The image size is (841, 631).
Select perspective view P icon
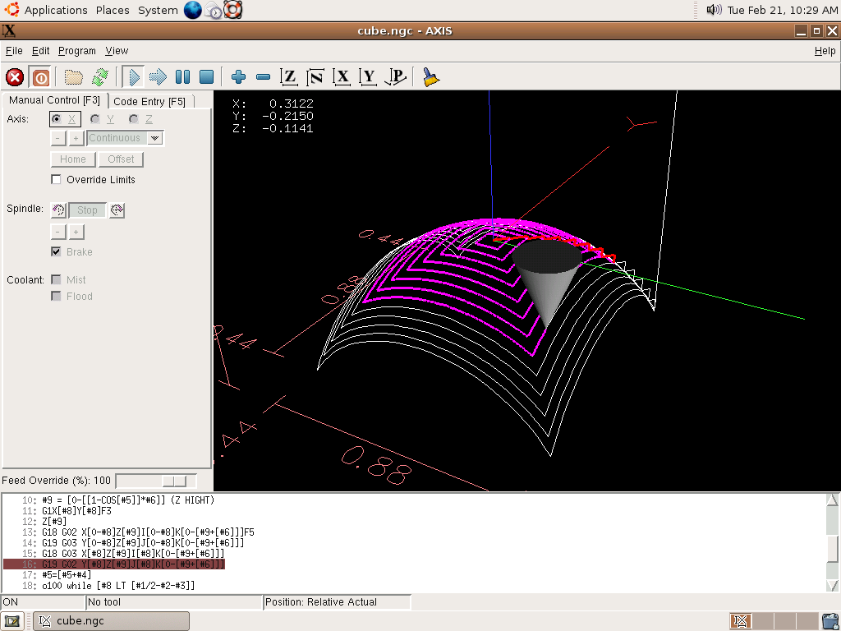[396, 77]
